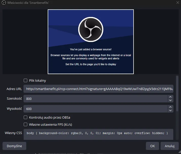This screenshot has height=154, width=181.
Task: Click the dialog resize grip corner
Action: (x=180, y=152)
